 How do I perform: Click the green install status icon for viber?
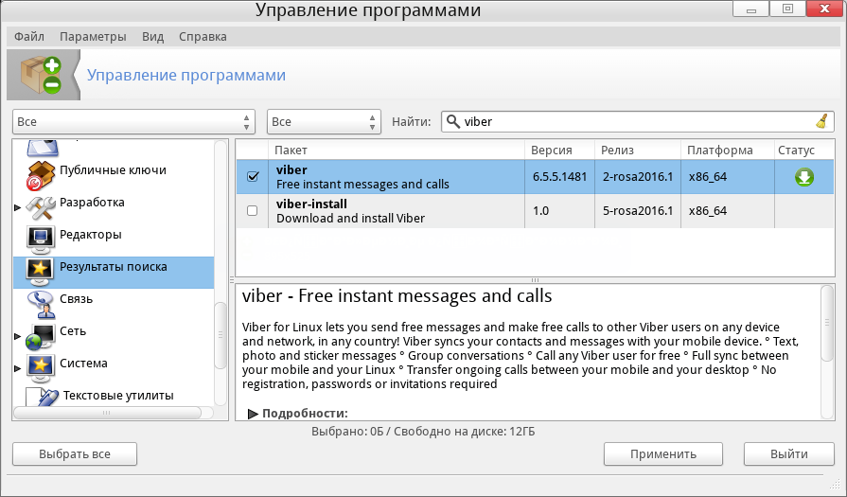[x=804, y=177]
